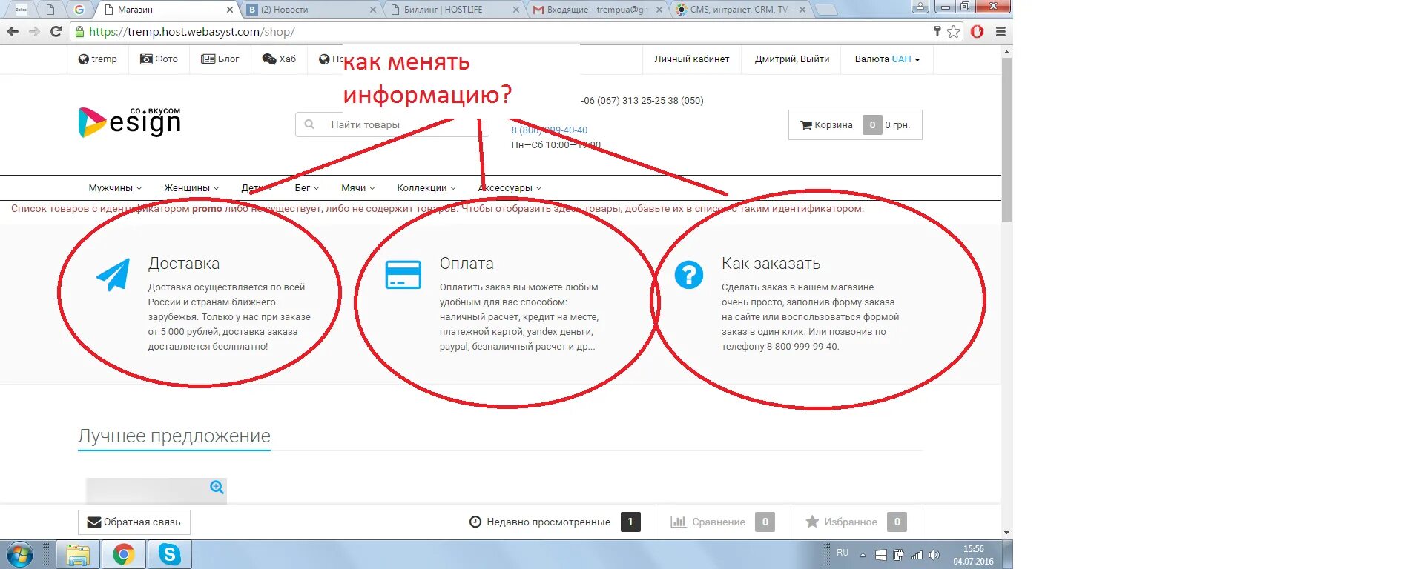This screenshot has width=1424, height=569.
Task: Click the vertical page scrollbar thumb
Action: (1006, 139)
